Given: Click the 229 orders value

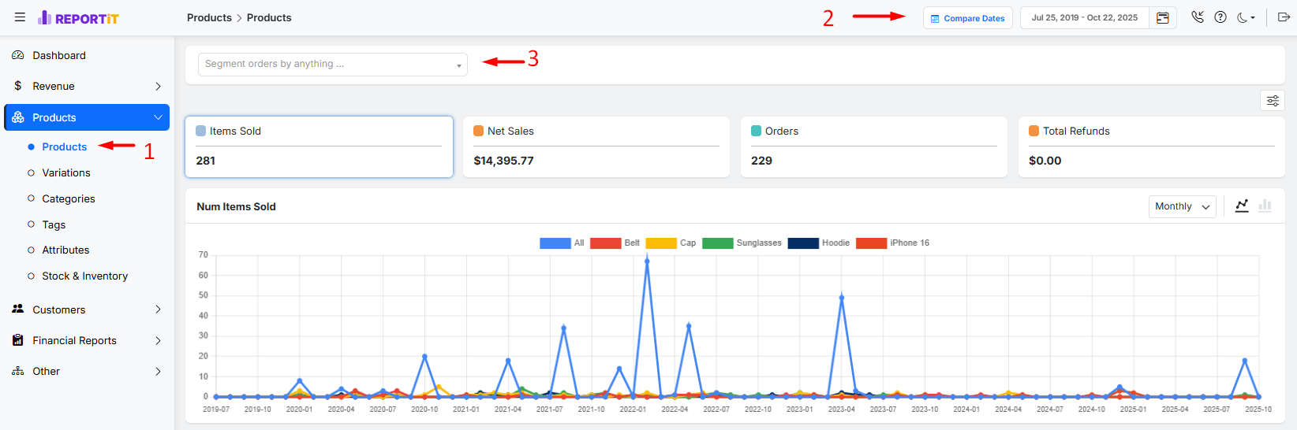Looking at the screenshot, I should (761, 160).
